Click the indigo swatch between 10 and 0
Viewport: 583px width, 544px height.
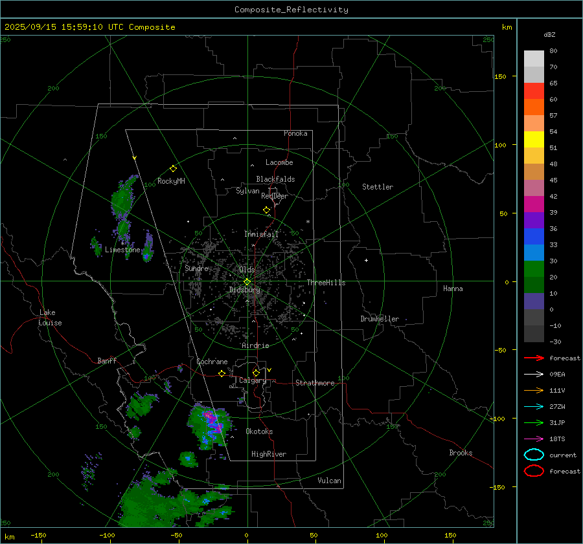tap(534, 301)
